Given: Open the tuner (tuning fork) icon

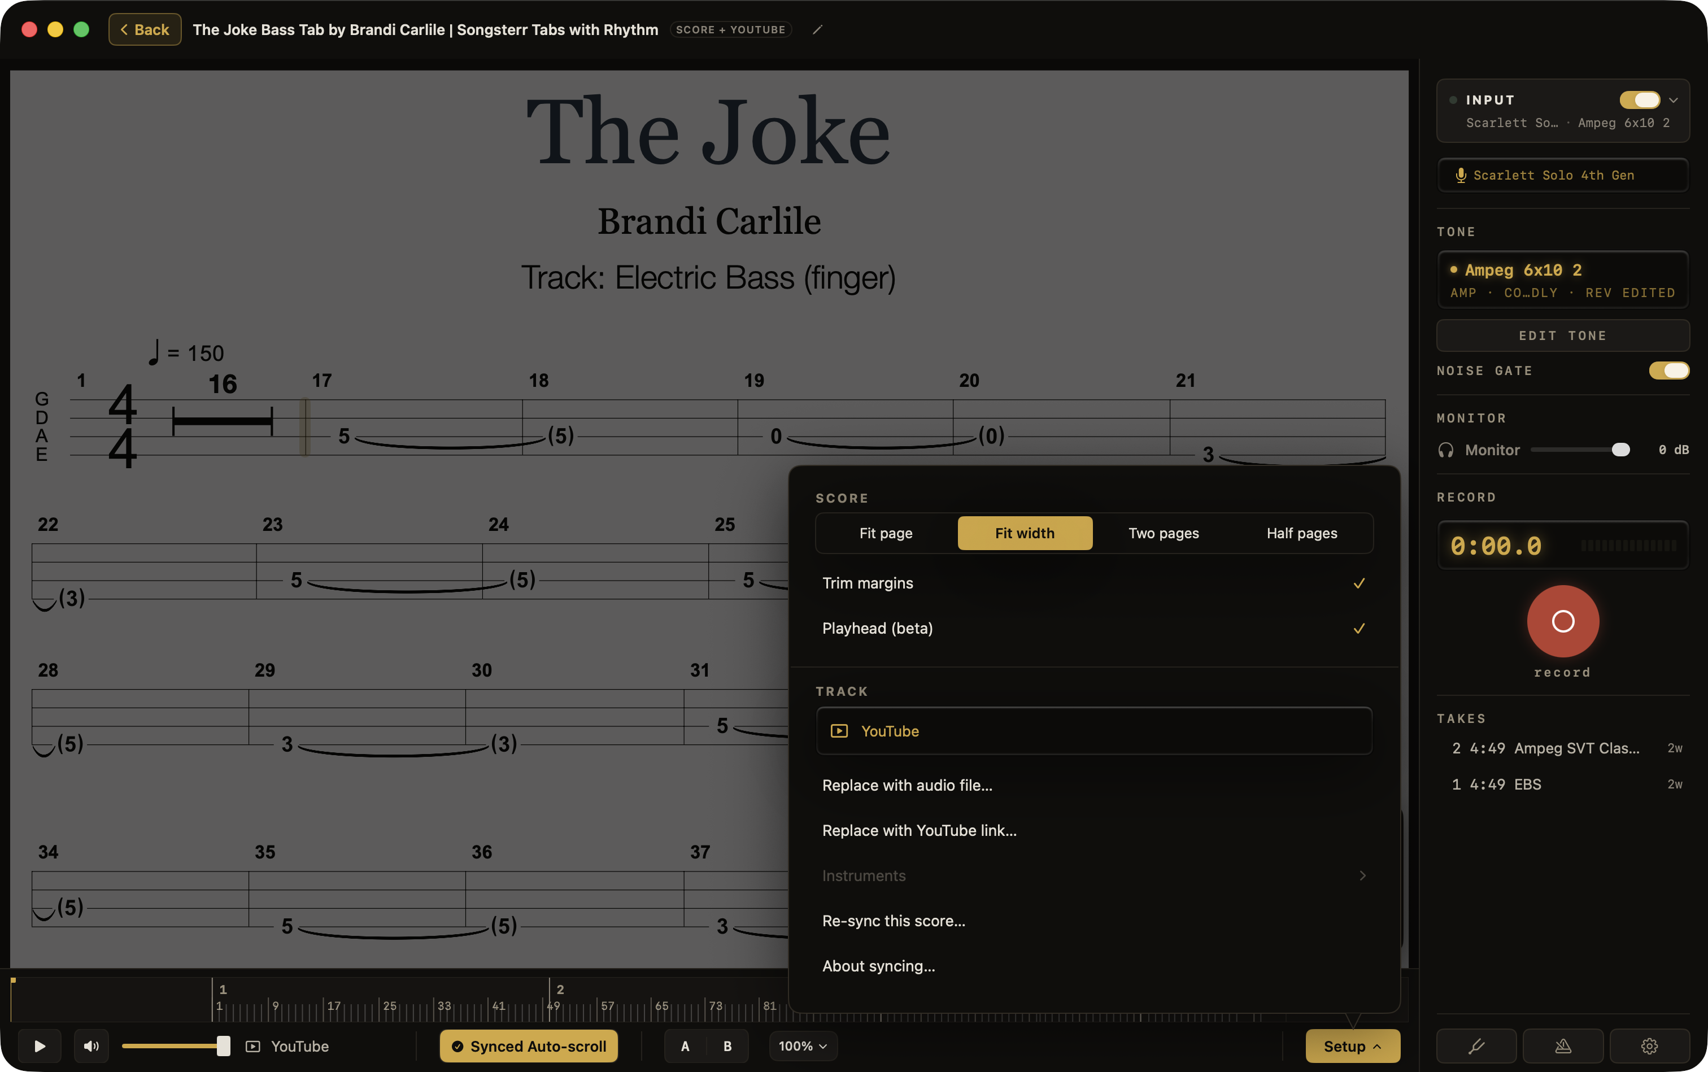Looking at the screenshot, I should click(1476, 1046).
